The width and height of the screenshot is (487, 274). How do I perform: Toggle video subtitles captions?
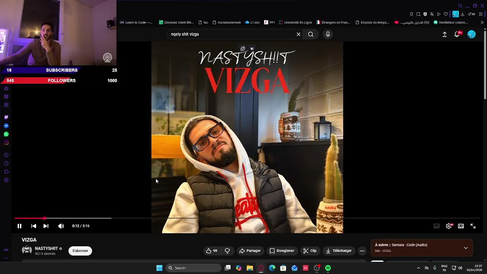[436, 226]
